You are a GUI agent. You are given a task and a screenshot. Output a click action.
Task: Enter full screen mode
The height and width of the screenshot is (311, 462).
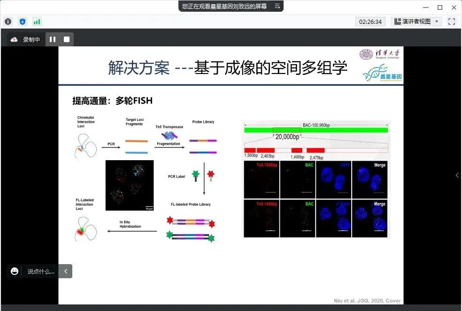click(452, 22)
